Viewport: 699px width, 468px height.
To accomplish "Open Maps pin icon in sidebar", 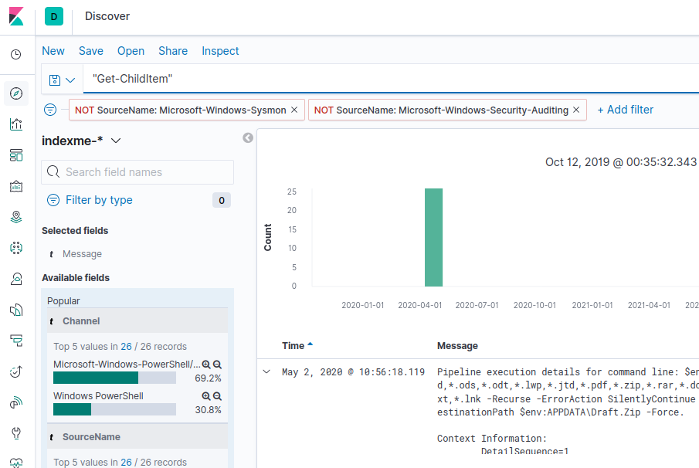I will (16, 217).
